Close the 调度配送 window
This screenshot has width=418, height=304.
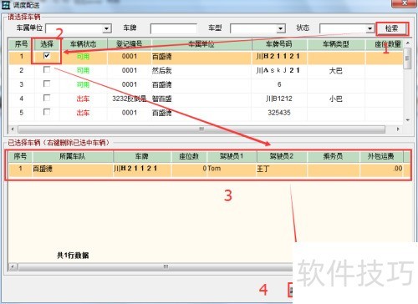tap(405, 3)
